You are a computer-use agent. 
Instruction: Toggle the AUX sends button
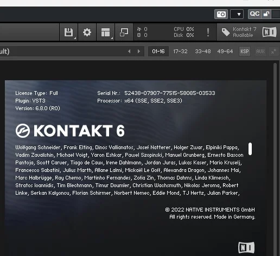pos(260,52)
